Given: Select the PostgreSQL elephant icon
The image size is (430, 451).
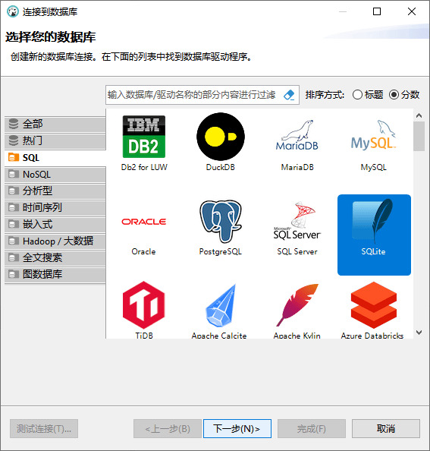Looking at the screenshot, I should click(x=221, y=222).
